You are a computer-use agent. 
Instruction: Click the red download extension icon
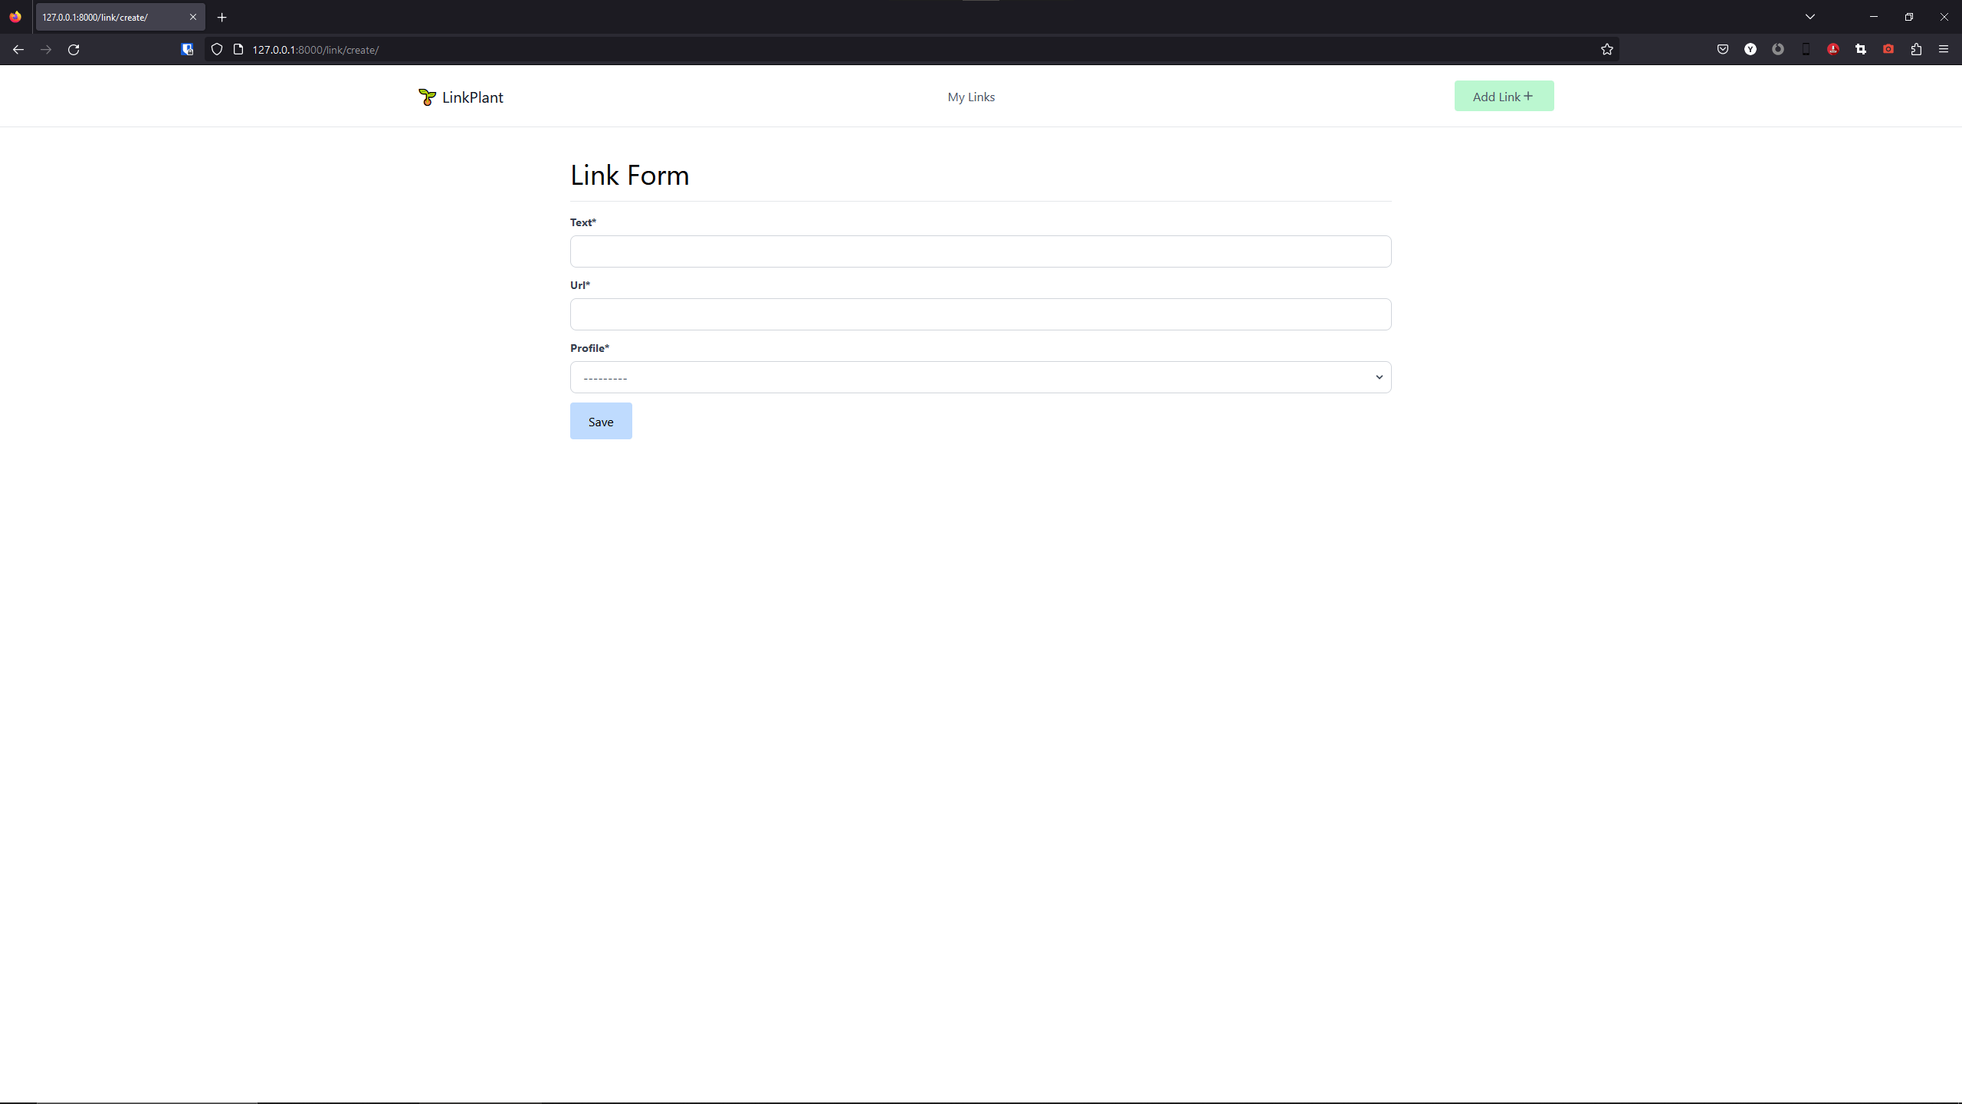(1833, 50)
